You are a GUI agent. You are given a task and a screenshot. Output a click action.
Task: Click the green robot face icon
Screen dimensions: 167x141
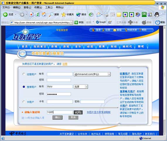144,14
